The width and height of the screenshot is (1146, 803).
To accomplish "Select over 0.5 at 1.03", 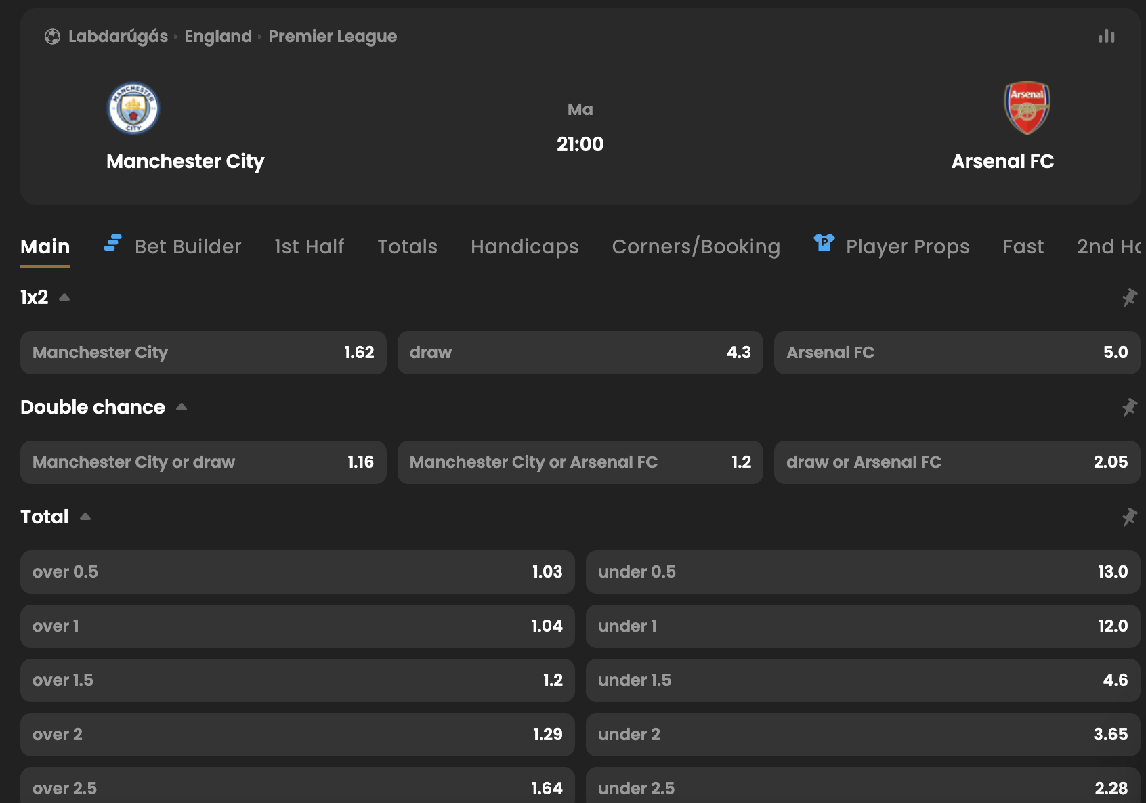I will coord(297,572).
